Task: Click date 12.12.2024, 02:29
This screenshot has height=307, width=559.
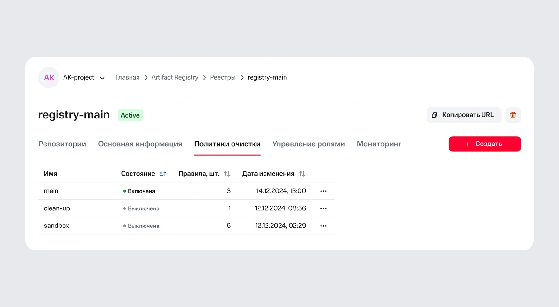Action: pos(281,225)
